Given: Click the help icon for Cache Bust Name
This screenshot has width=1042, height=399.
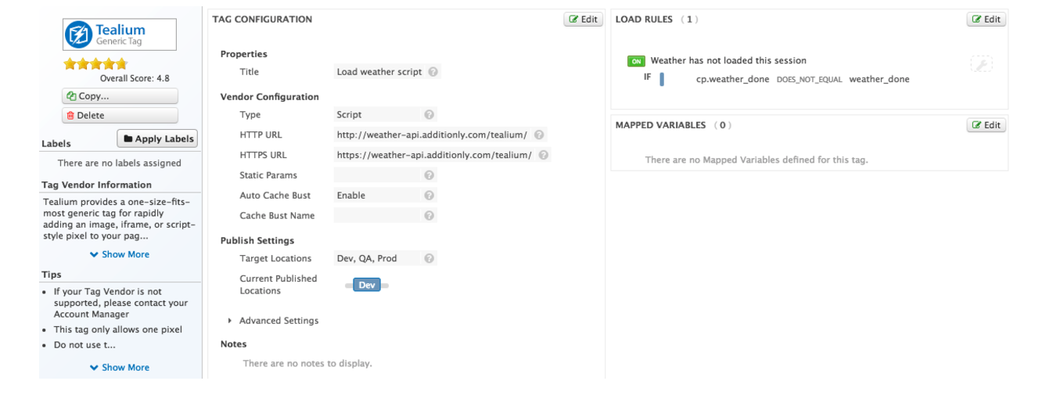Looking at the screenshot, I should [429, 216].
